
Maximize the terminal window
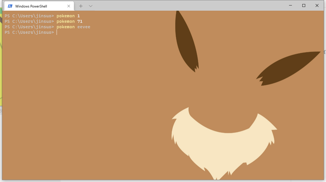304,5
